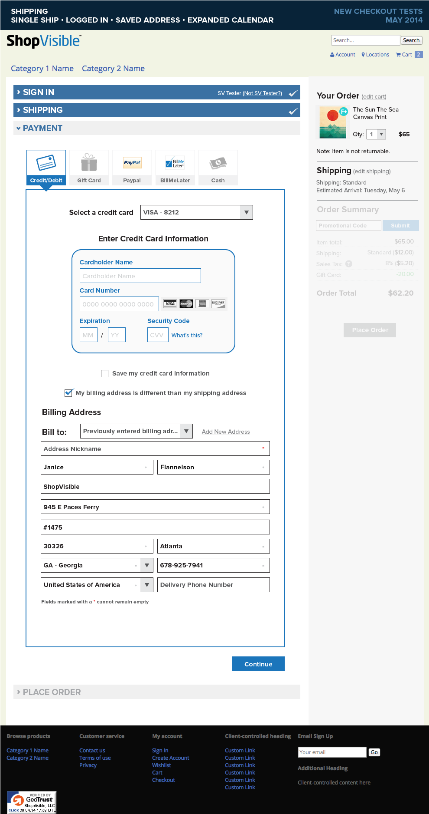Screen dimensions: 429x814
Task: Expand the SIGN IN section
Action: click(157, 92)
